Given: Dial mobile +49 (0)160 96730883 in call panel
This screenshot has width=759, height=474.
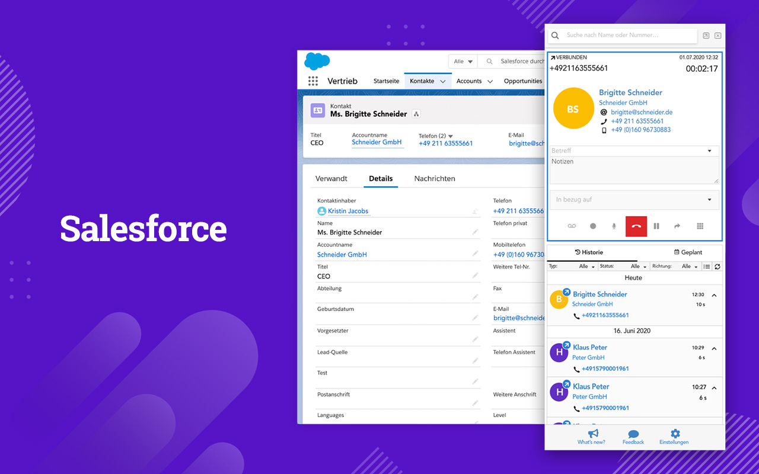Looking at the screenshot, I should [641, 130].
